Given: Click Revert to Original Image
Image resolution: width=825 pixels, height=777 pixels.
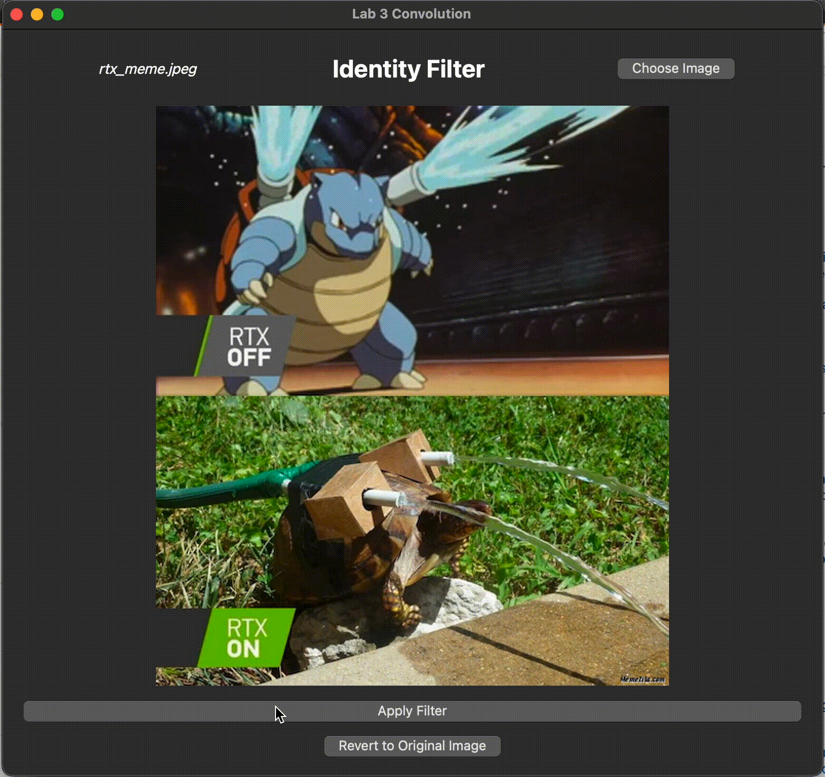Looking at the screenshot, I should pyautogui.click(x=412, y=746).
